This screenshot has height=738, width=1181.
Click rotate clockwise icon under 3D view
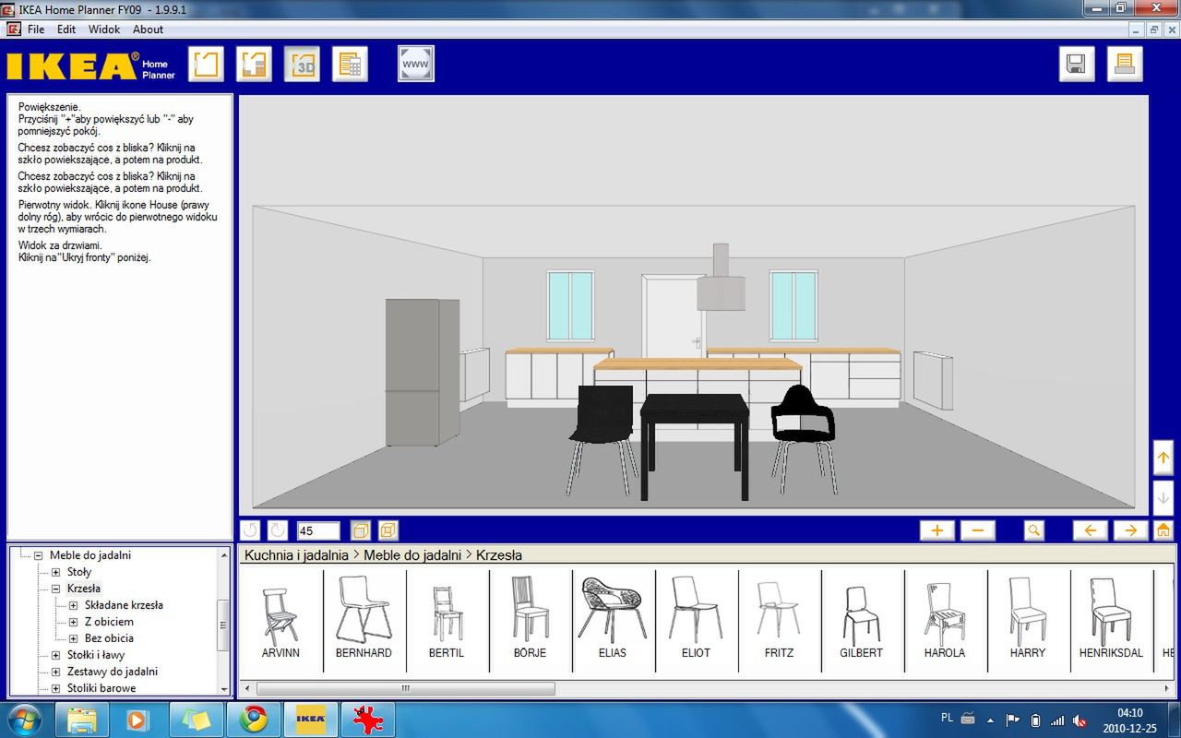pyautogui.click(x=278, y=530)
